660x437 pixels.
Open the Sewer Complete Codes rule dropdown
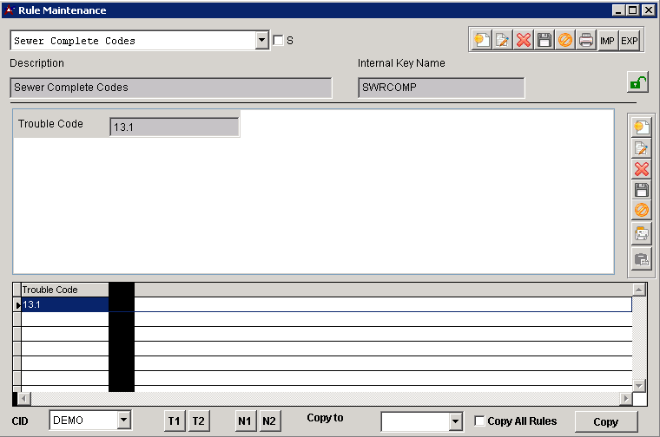(262, 41)
